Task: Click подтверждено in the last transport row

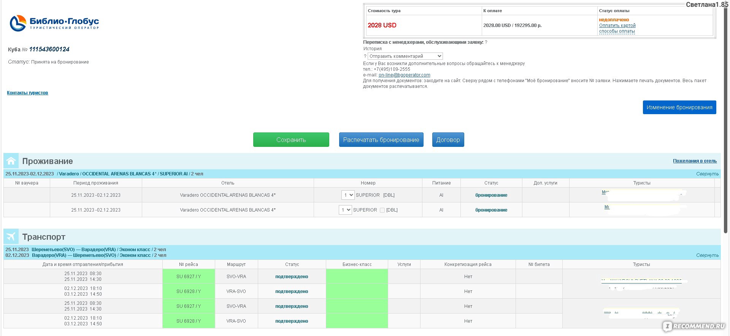Action: [292, 321]
